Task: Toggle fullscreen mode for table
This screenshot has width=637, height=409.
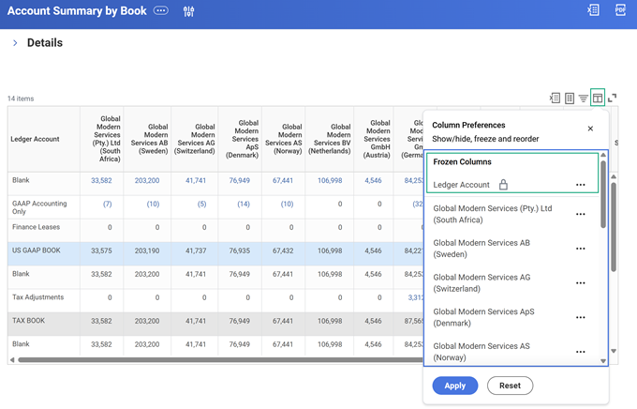Action: coord(612,98)
